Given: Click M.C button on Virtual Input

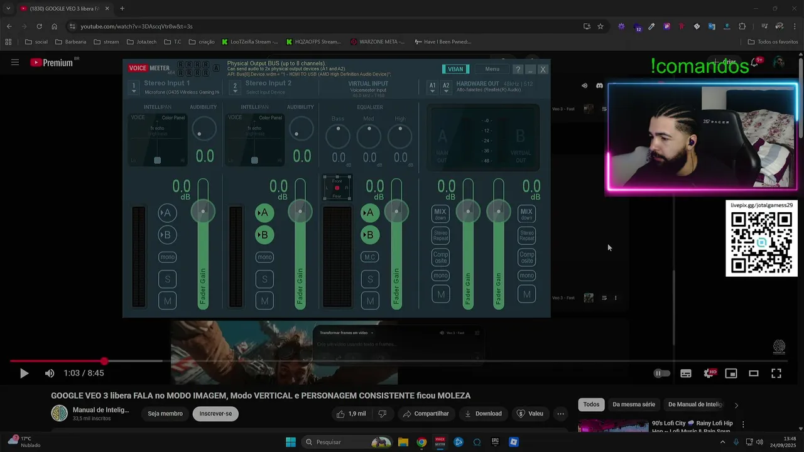Looking at the screenshot, I should (x=370, y=257).
